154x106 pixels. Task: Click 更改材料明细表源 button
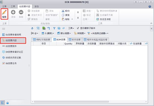click(x=107, y=11)
